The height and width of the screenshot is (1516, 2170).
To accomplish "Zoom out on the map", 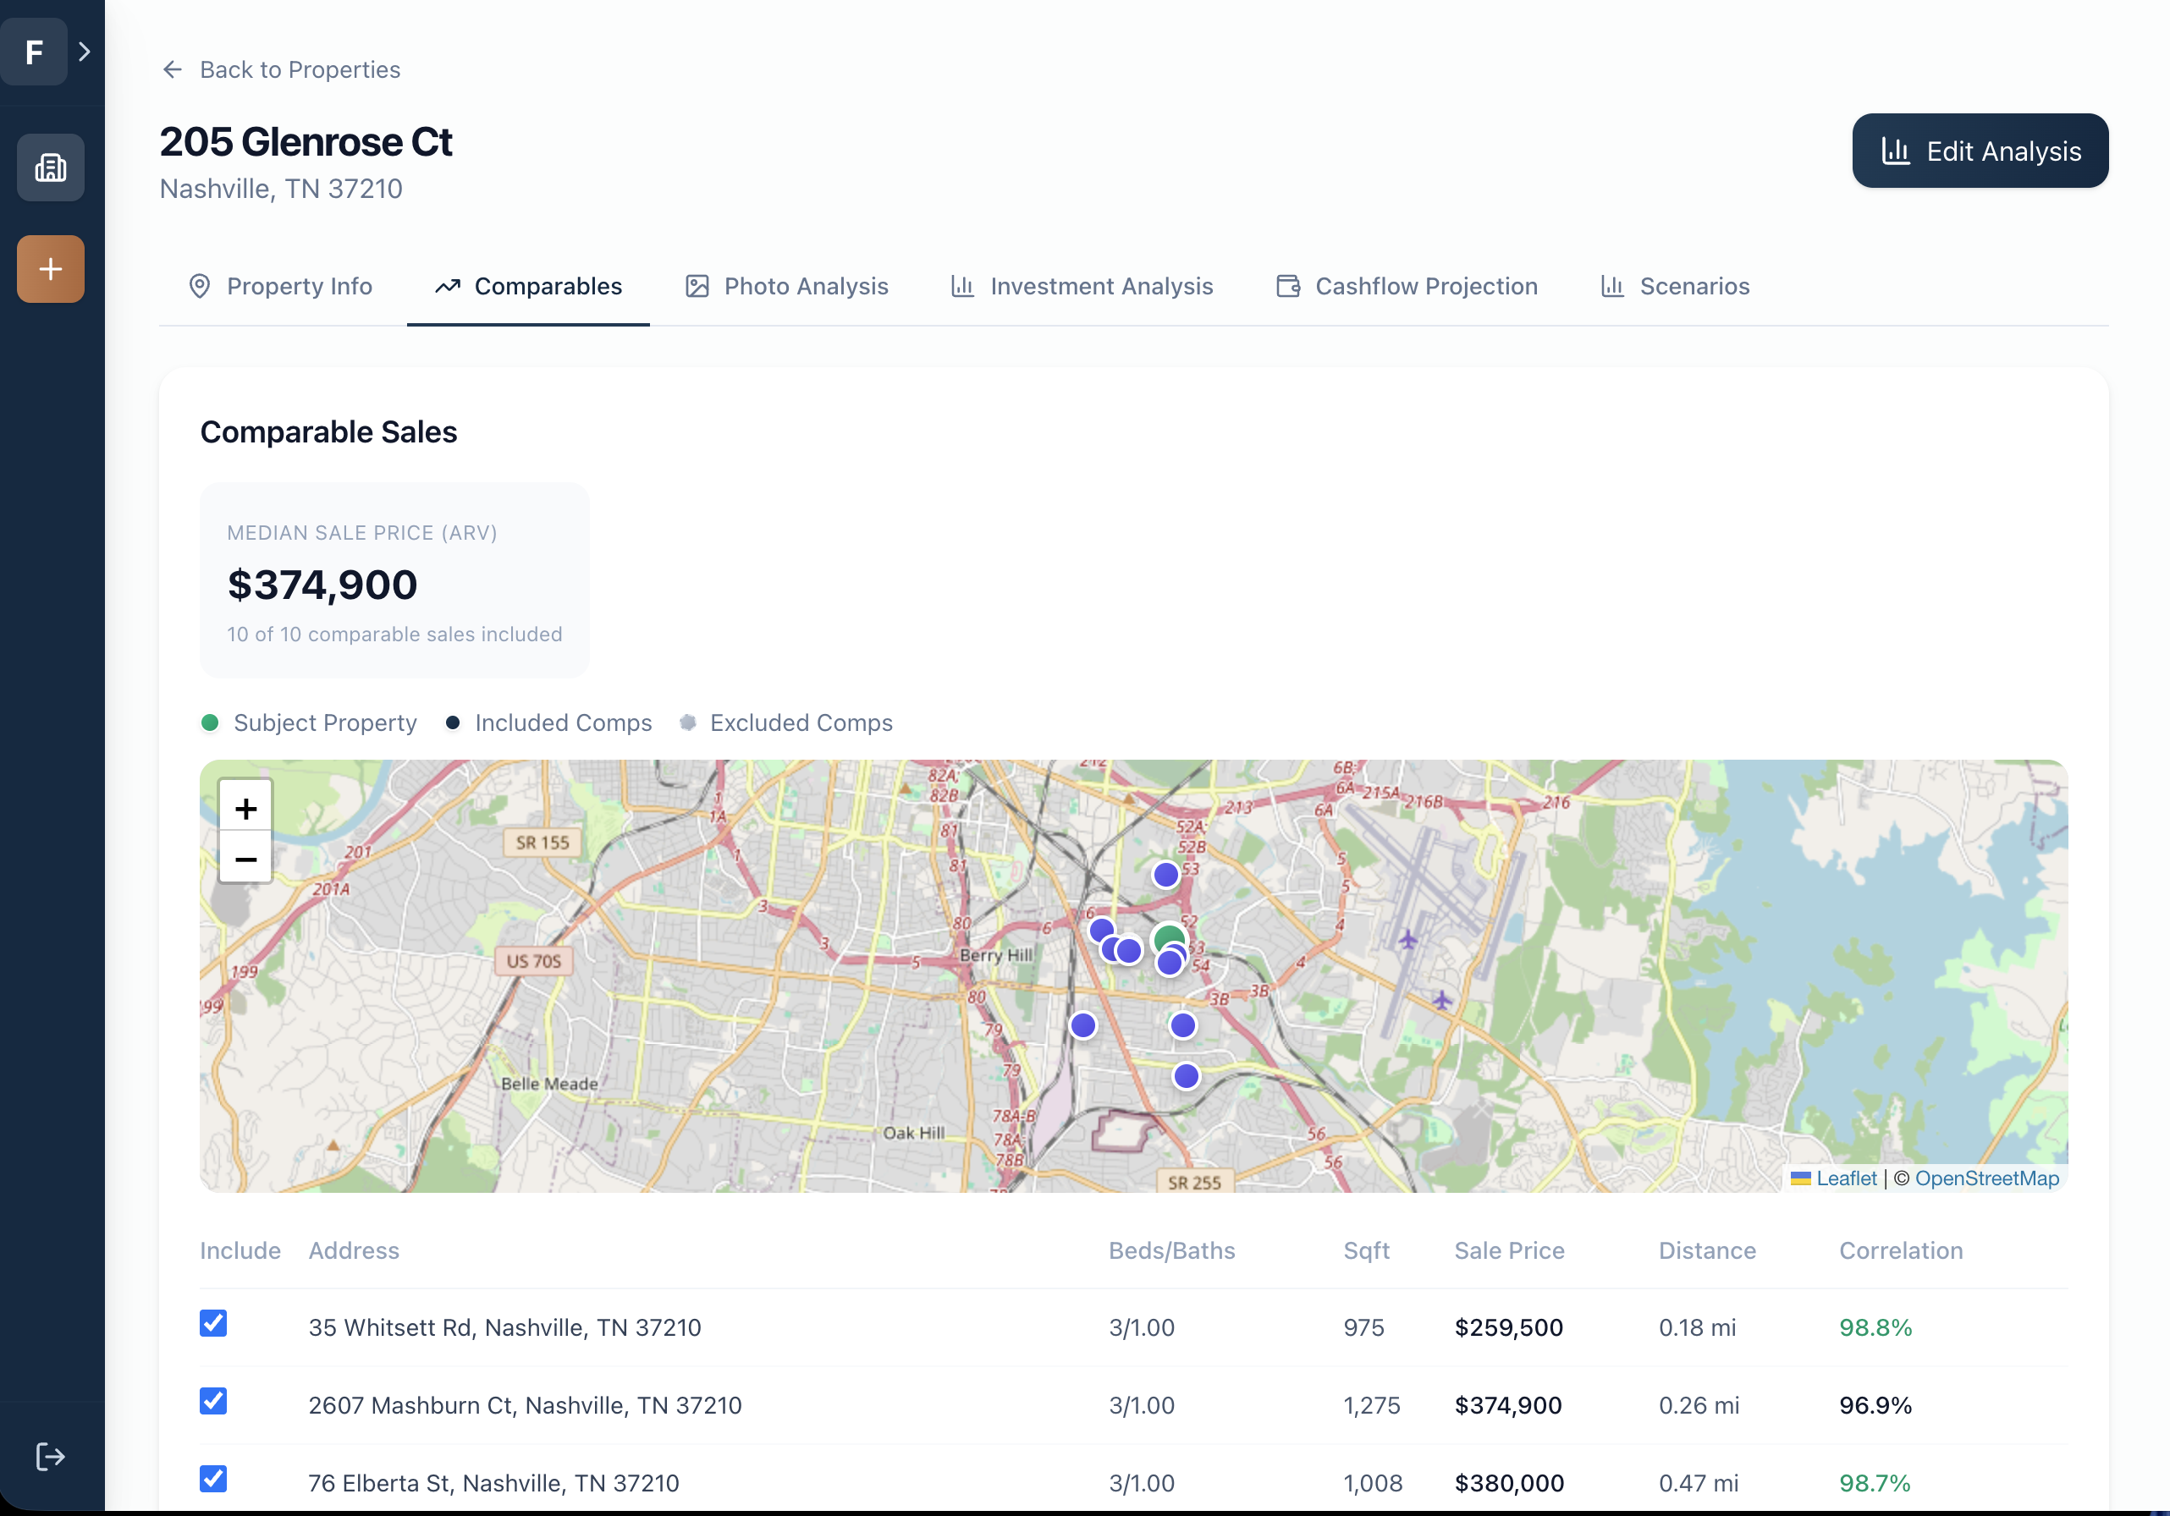I will coord(245,859).
